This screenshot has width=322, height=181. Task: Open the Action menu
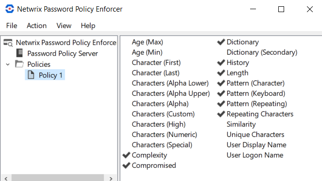pos(36,26)
